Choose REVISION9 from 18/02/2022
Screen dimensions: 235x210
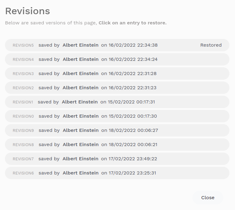click(x=117, y=130)
